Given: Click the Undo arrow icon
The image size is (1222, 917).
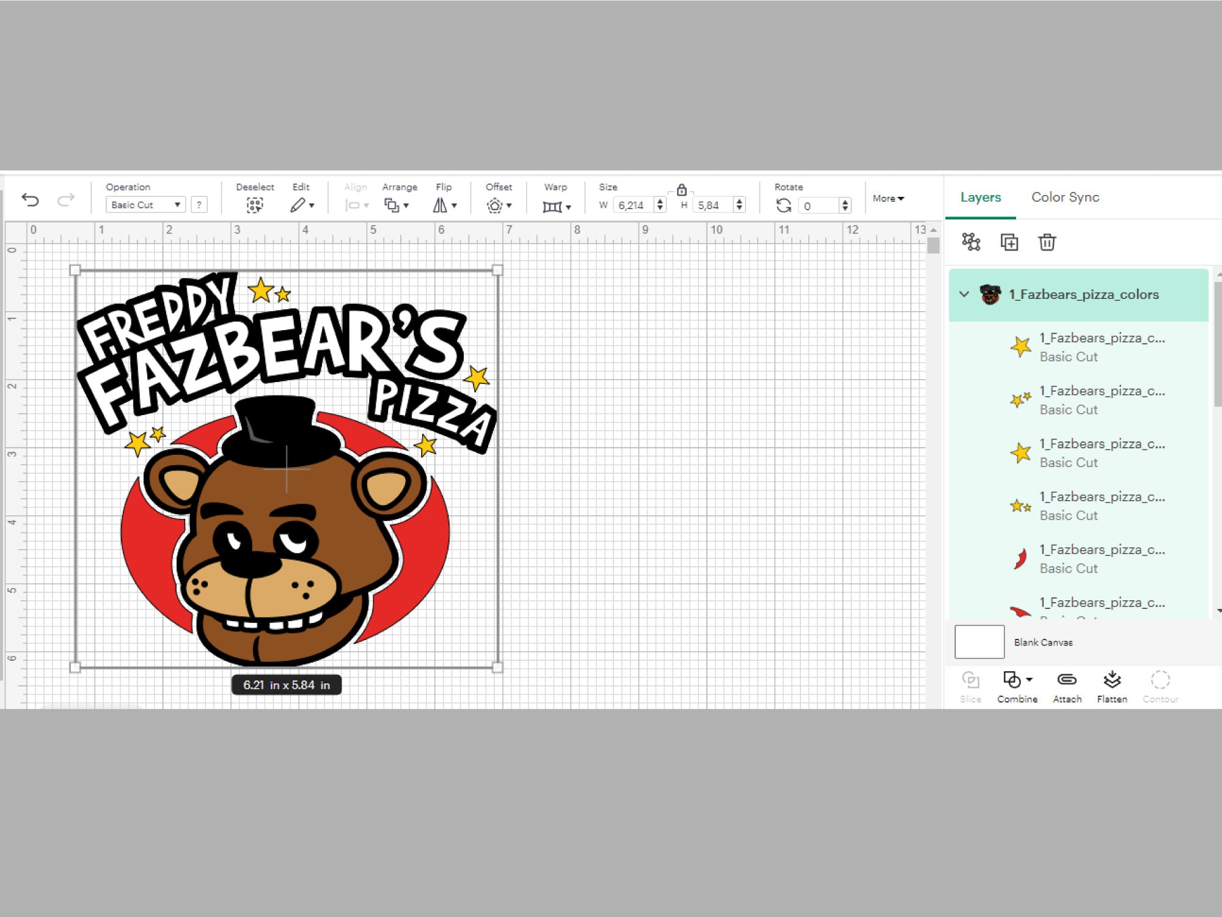Looking at the screenshot, I should click(31, 201).
